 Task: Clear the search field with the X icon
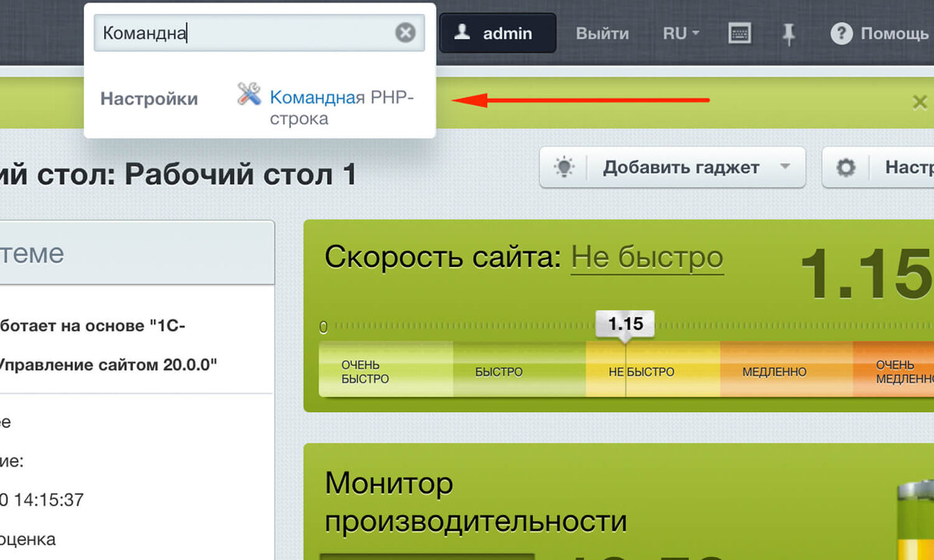click(x=405, y=32)
